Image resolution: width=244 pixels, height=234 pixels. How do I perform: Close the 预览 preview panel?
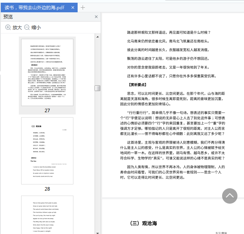click(x=96, y=17)
